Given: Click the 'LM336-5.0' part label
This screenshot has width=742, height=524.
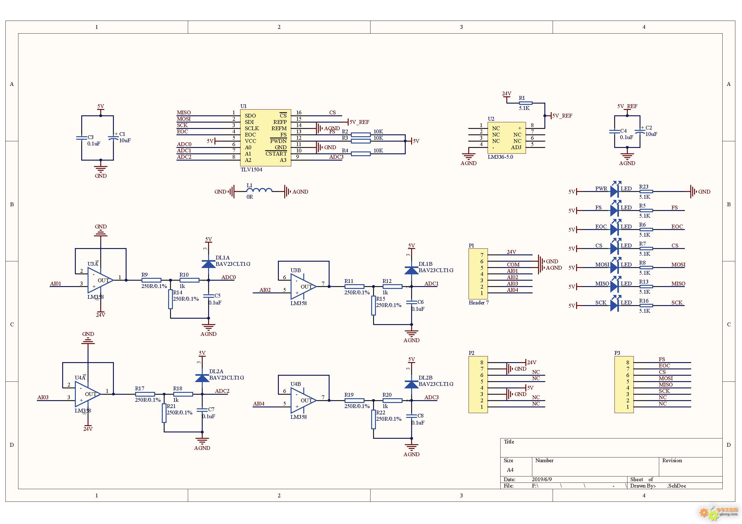Looking at the screenshot, I should pos(500,157).
